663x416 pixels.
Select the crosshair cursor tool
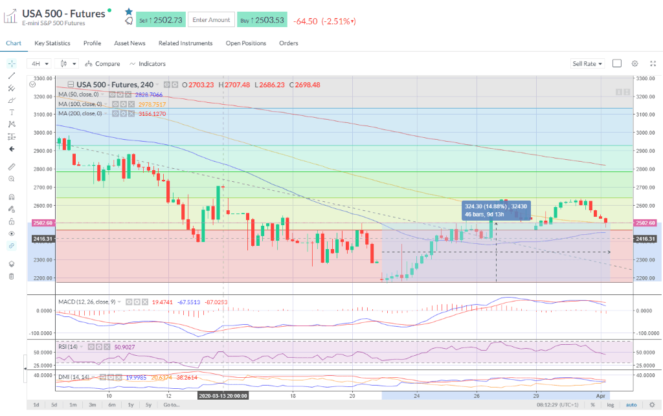click(12, 64)
